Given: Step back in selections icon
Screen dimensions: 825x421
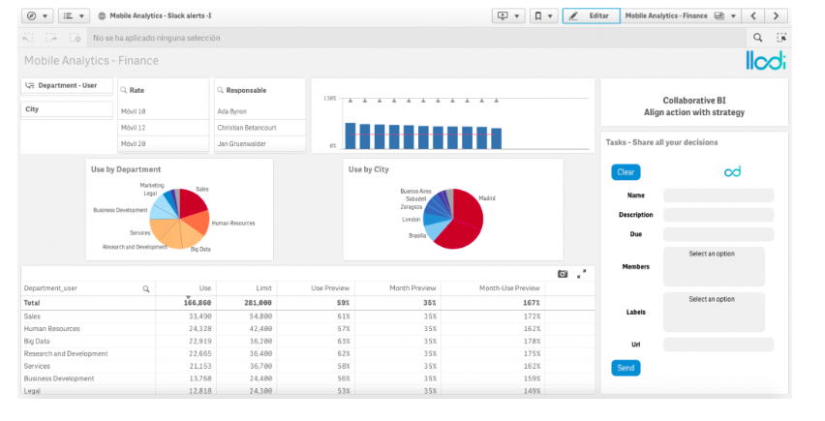Looking at the screenshot, I should [28, 38].
